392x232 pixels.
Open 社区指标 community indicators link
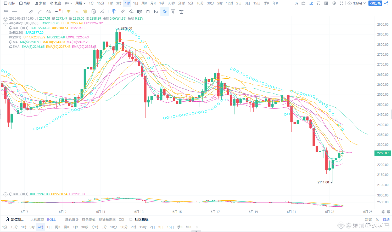coord(139,219)
